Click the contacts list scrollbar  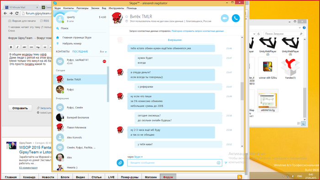click(x=108, y=84)
